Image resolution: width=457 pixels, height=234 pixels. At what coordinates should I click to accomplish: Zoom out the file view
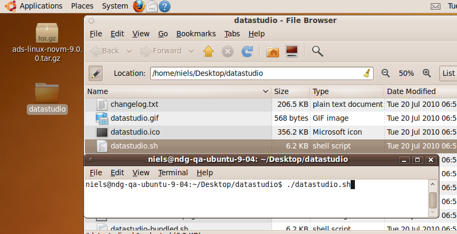tap(385, 73)
